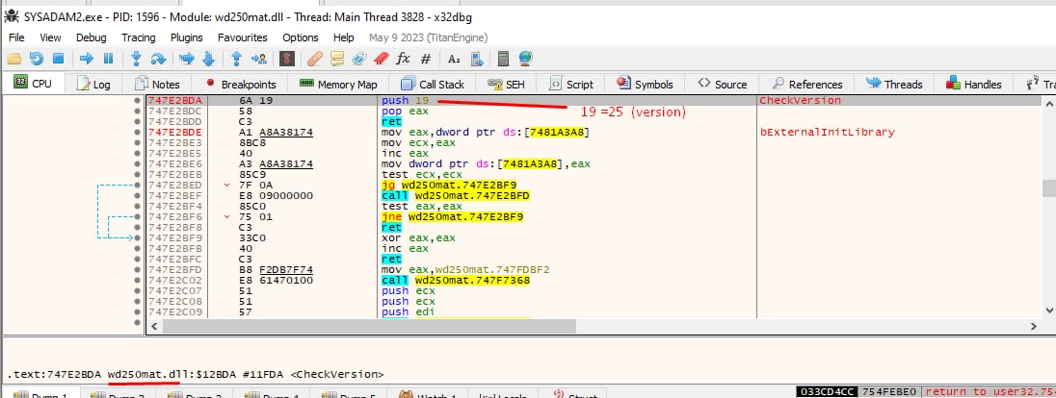Viewport: 1056px width, 398px height.
Task: Open the Call Stack tab
Action: [x=433, y=84]
